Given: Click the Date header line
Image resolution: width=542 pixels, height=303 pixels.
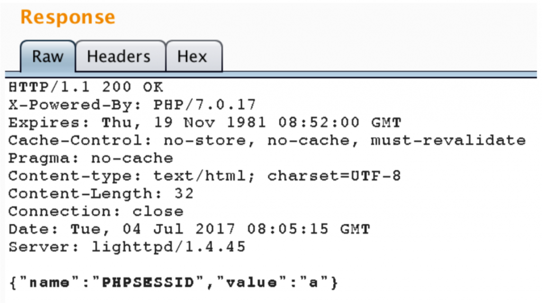Looking at the screenshot, I should click(189, 229).
